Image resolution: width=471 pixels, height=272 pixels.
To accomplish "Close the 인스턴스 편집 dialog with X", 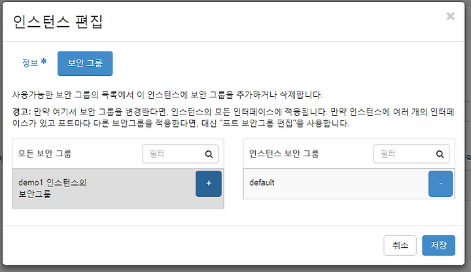I will point(450,16).
